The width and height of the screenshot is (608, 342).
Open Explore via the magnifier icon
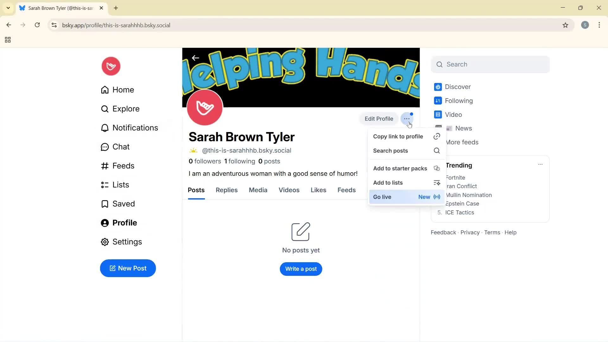point(125,109)
